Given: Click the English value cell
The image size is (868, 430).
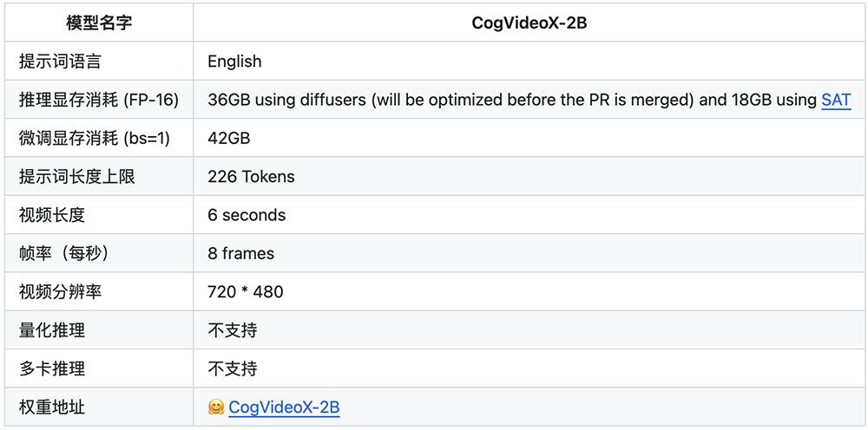Looking at the screenshot, I should click(x=234, y=62).
